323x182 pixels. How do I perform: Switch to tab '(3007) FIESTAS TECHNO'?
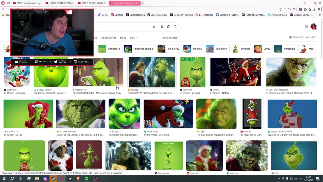coord(60,3)
